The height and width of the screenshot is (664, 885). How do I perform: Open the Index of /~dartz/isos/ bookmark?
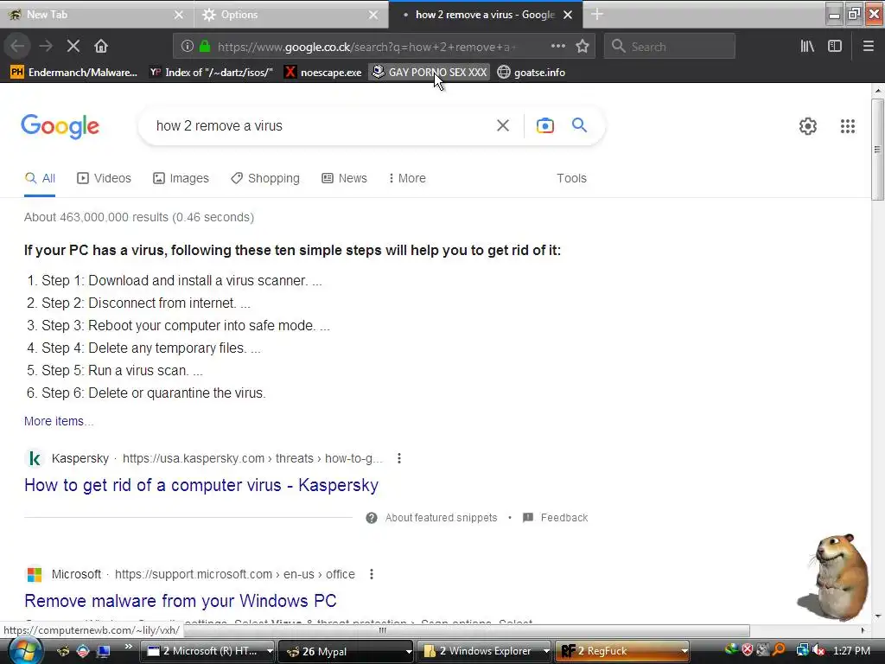click(x=211, y=73)
